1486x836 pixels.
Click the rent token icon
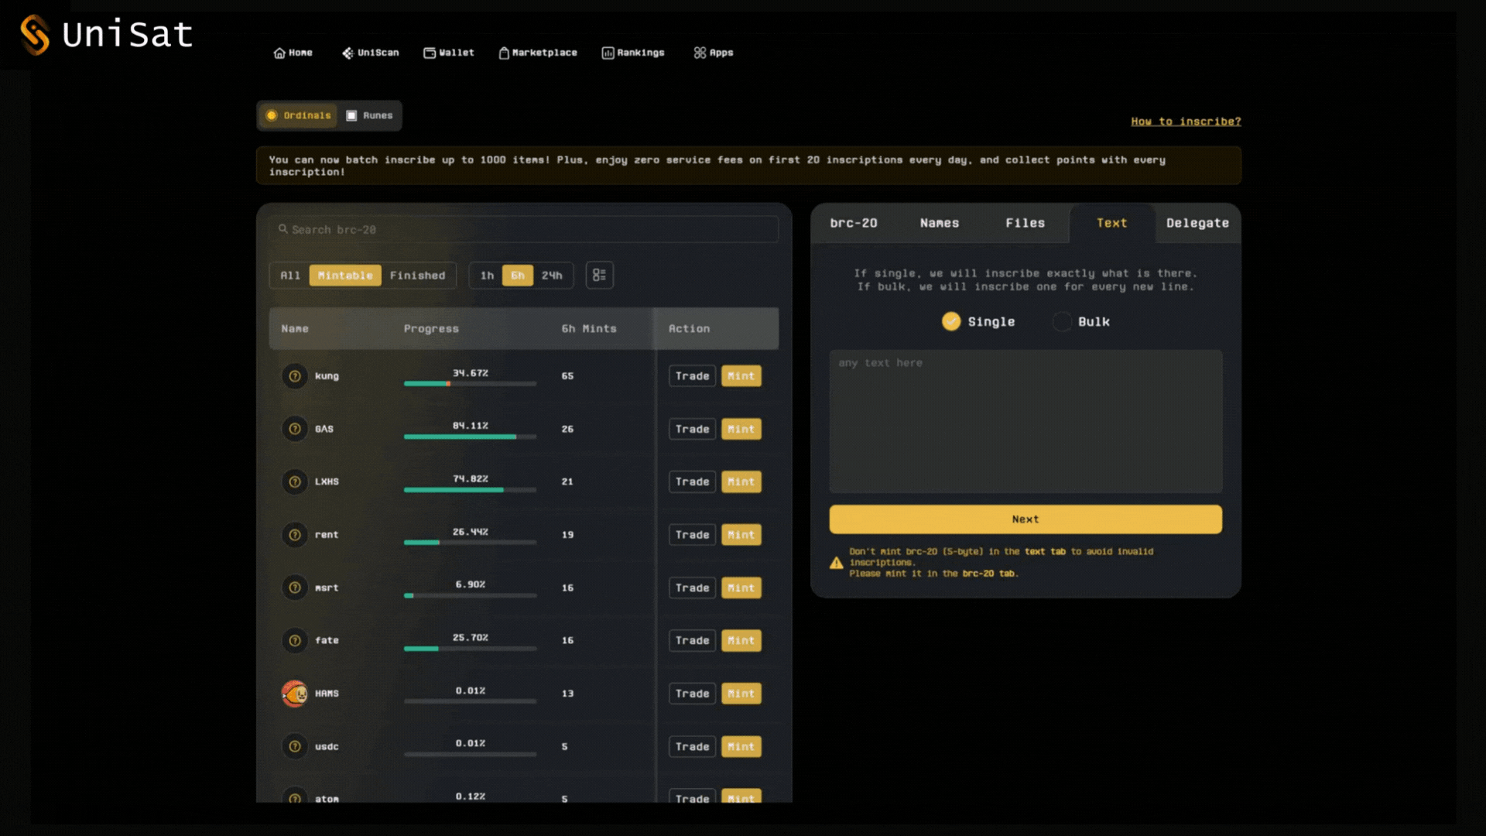click(x=295, y=535)
